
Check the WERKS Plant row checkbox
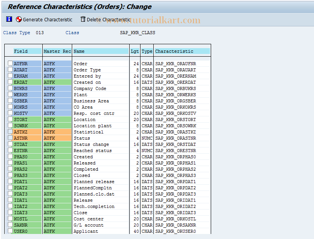click(x=10, y=95)
